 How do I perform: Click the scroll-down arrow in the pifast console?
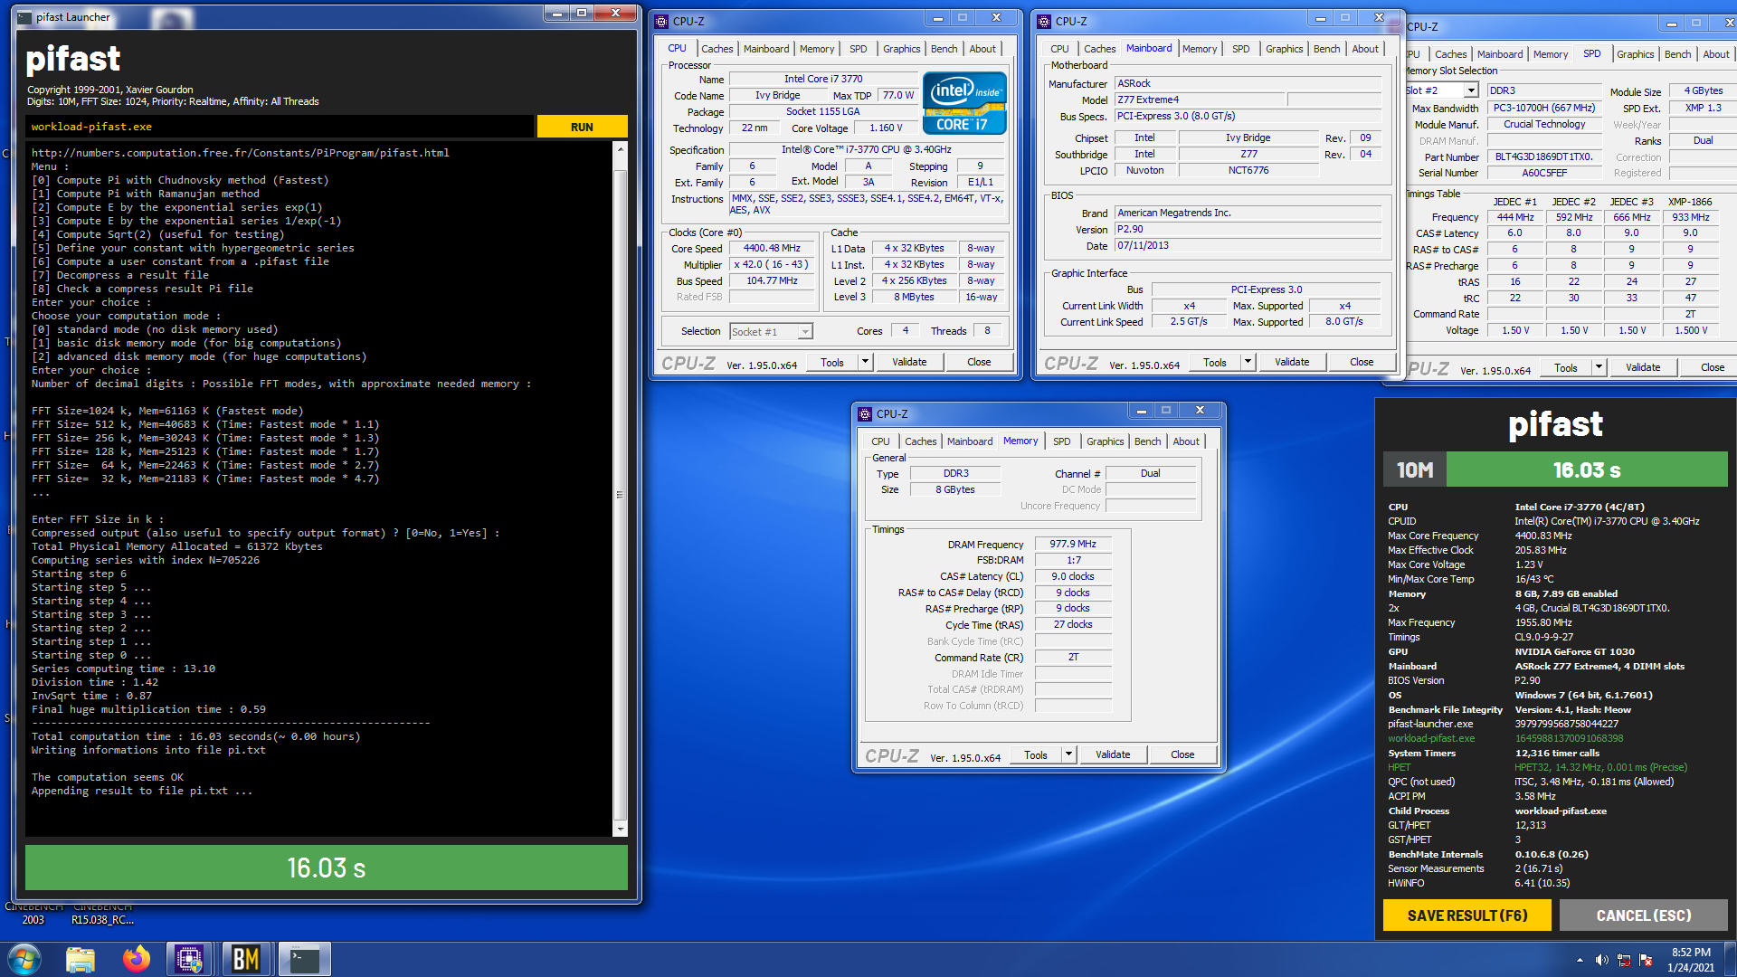click(621, 829)
